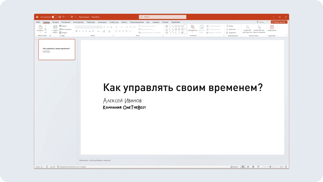Open the Layout (Макет) dropdown

64,26
